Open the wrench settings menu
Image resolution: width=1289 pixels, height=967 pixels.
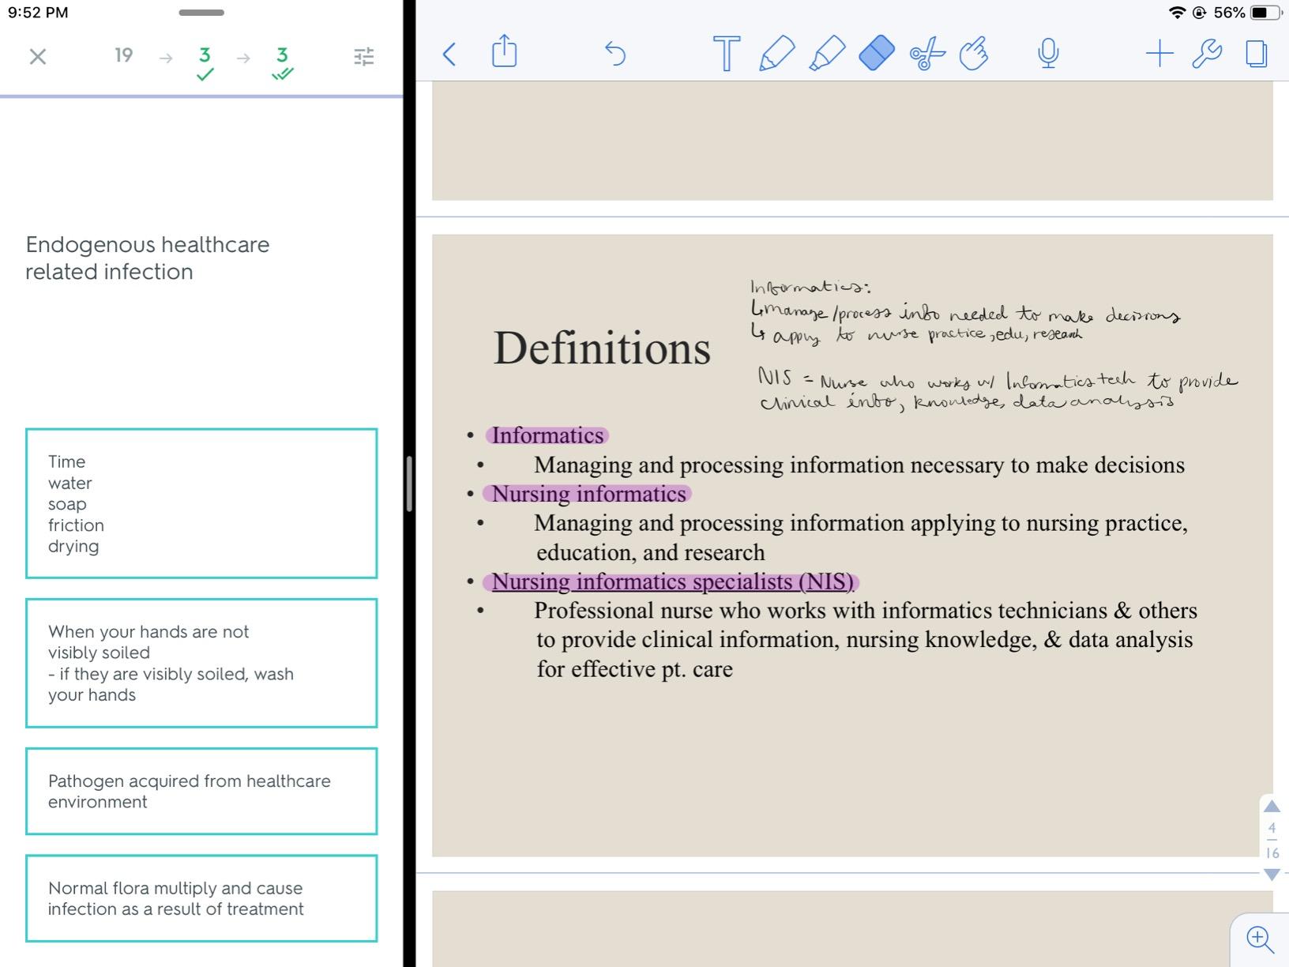point(1207,54)
